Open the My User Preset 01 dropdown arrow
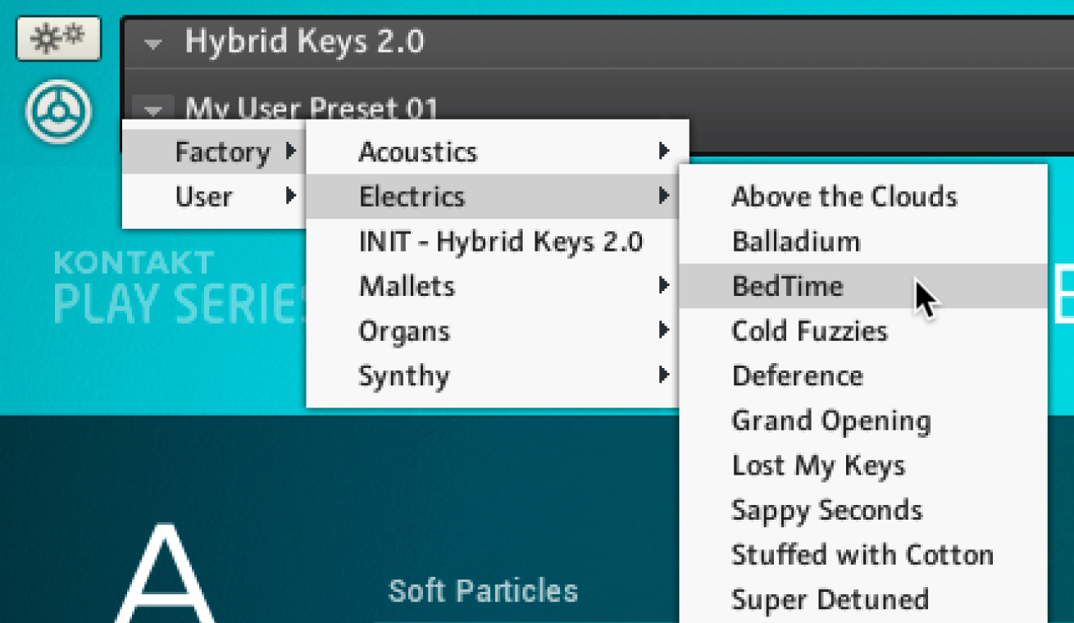1074x623 pixels. [153, 107]
